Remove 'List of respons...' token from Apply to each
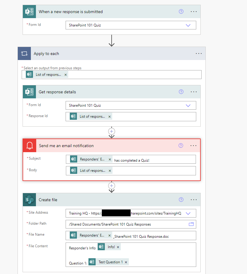Screen dimensions: 247x274 [x=66, y=75]
